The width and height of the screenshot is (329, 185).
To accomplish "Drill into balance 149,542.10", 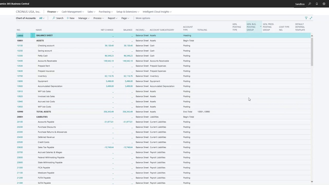I will pos(127,61).
